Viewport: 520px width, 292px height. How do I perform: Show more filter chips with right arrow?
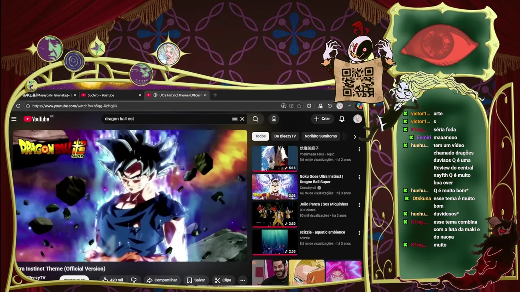coord(355,137)
